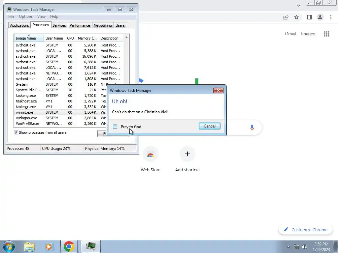Select the winlogon.exe process row
This screenshot has width=338, height=253.
click(60, 118)
